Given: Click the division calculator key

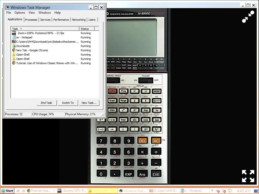Looking at the screenshot, I should pos(156,152).
